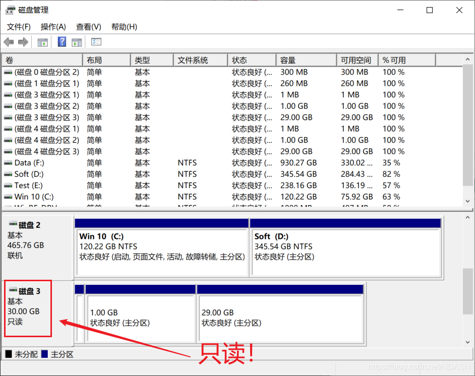Click the 磁盘 2 disk icon in lower pane
475x376 pixels.
pyautogui.click(x=13, y=224)
